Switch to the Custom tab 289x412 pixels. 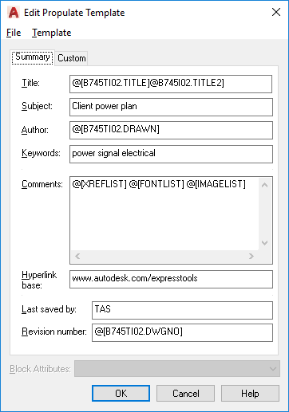tap(72, 58)
